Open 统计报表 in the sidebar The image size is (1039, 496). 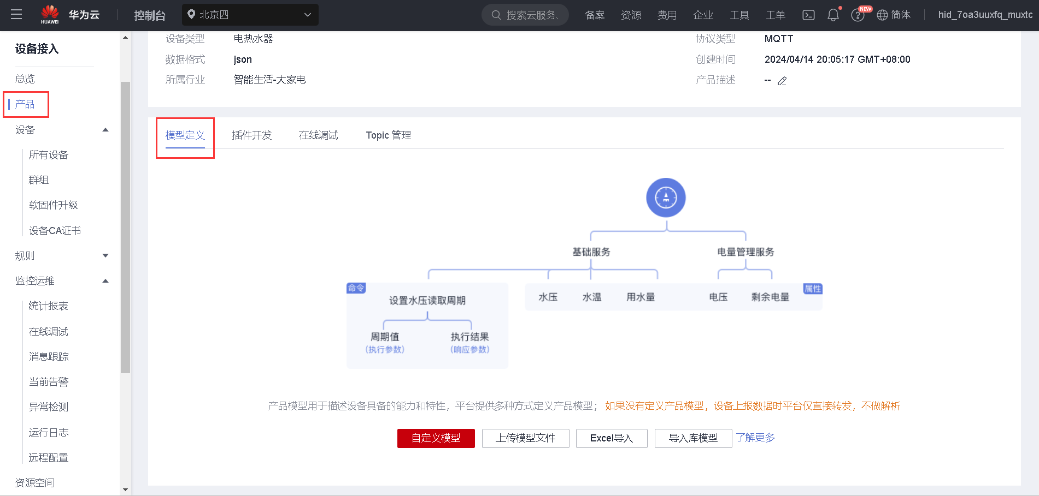[49, 306]
